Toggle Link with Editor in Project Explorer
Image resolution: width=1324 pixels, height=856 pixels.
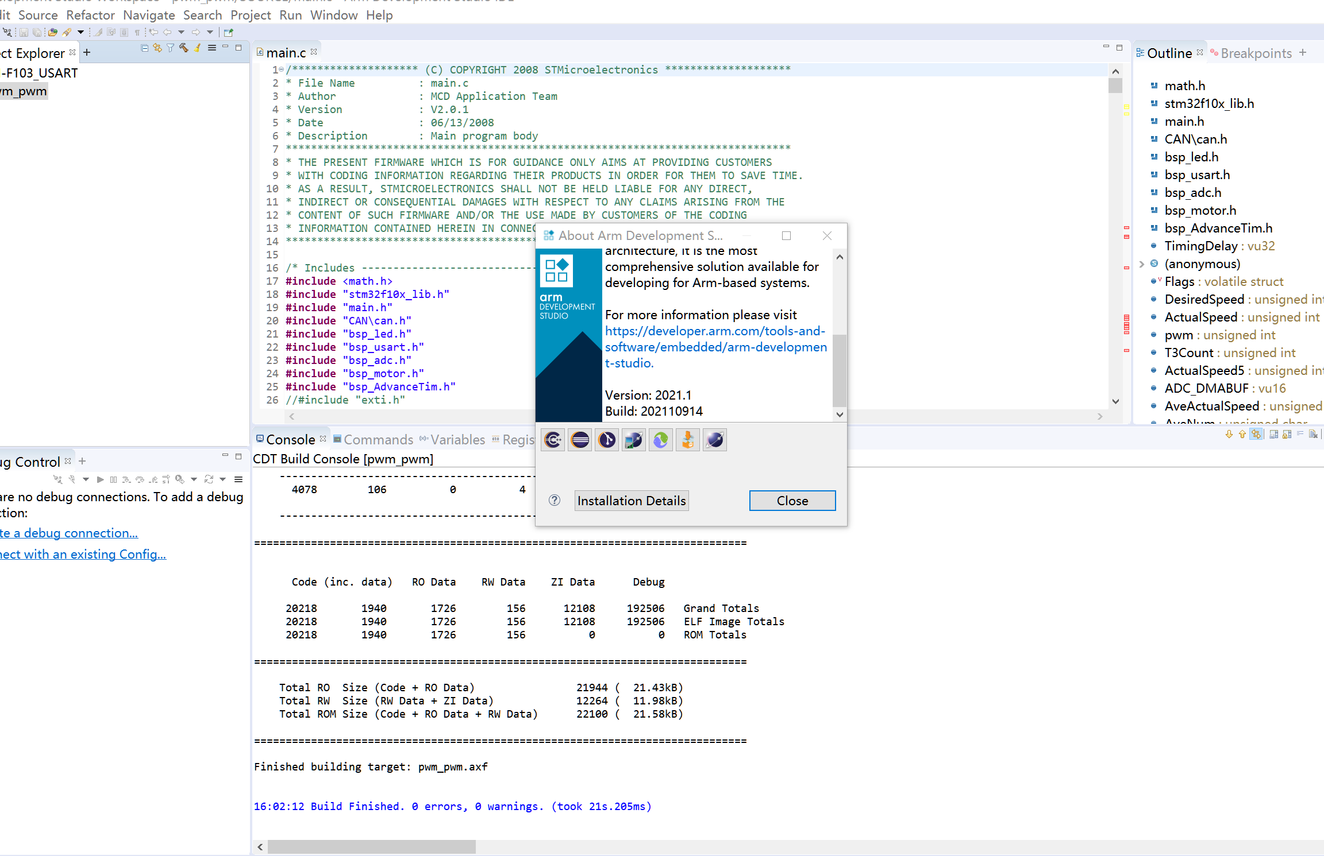(157, 48)
